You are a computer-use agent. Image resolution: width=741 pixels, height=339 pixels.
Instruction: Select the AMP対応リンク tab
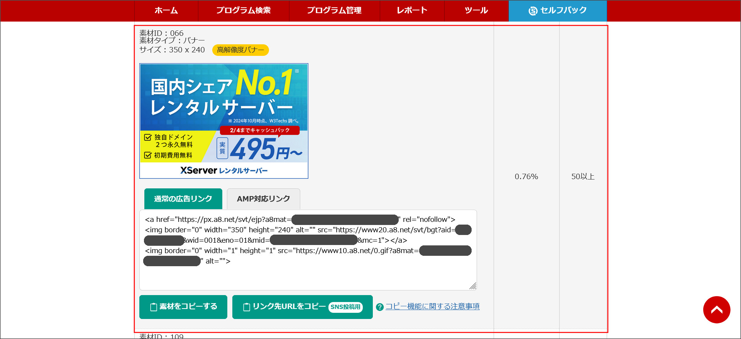pyautogui.click(x=264, y=199)
